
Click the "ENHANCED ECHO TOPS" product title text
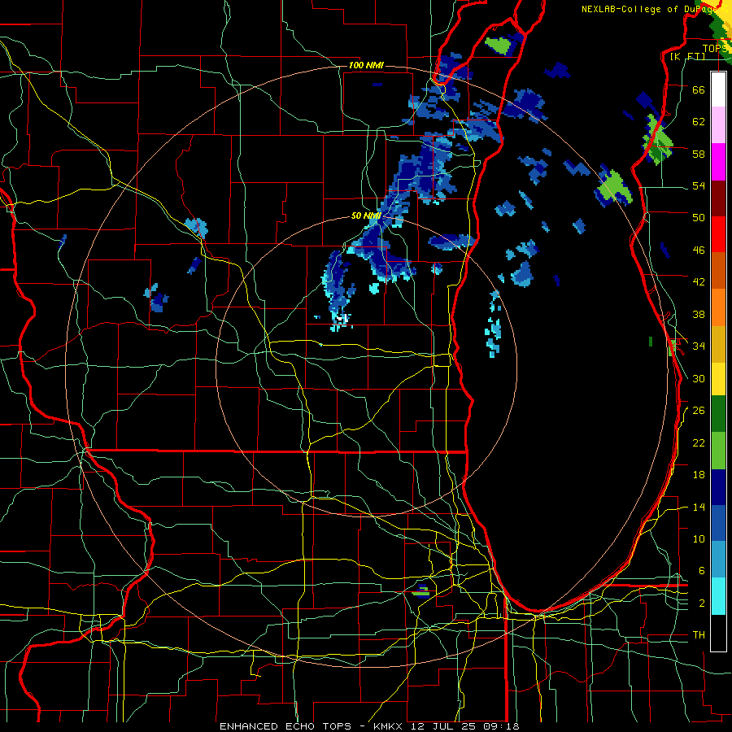(x=285, y=726)
